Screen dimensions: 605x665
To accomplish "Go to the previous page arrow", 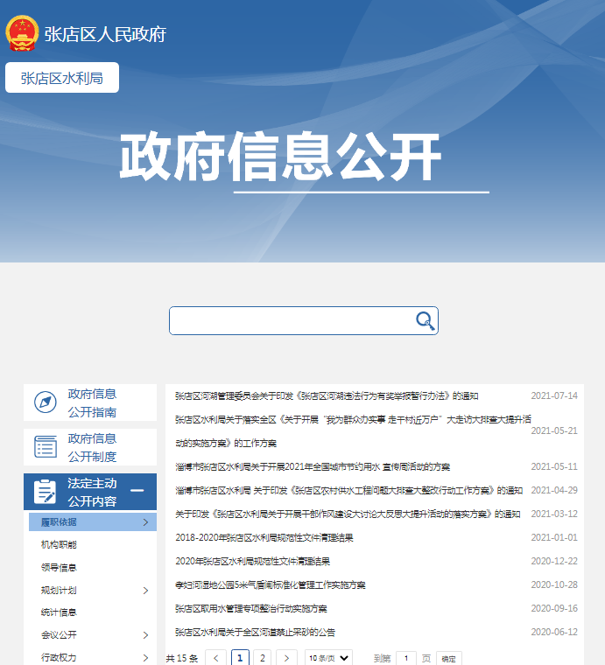I will tap(216, 658).
